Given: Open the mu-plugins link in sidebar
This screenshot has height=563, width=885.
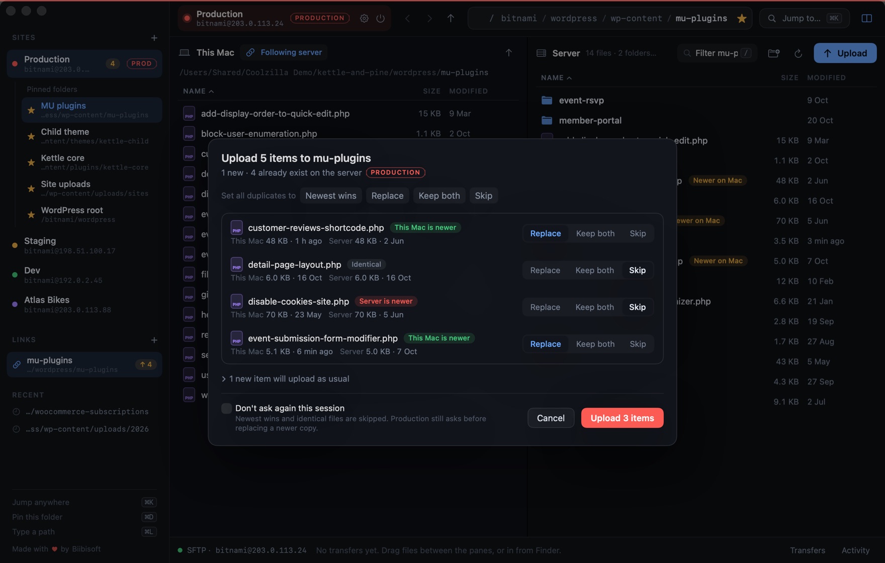Looking at the screenshot, I should coord(84,364).
